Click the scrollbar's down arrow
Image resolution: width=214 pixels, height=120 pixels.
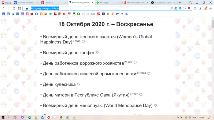[213, 114]
